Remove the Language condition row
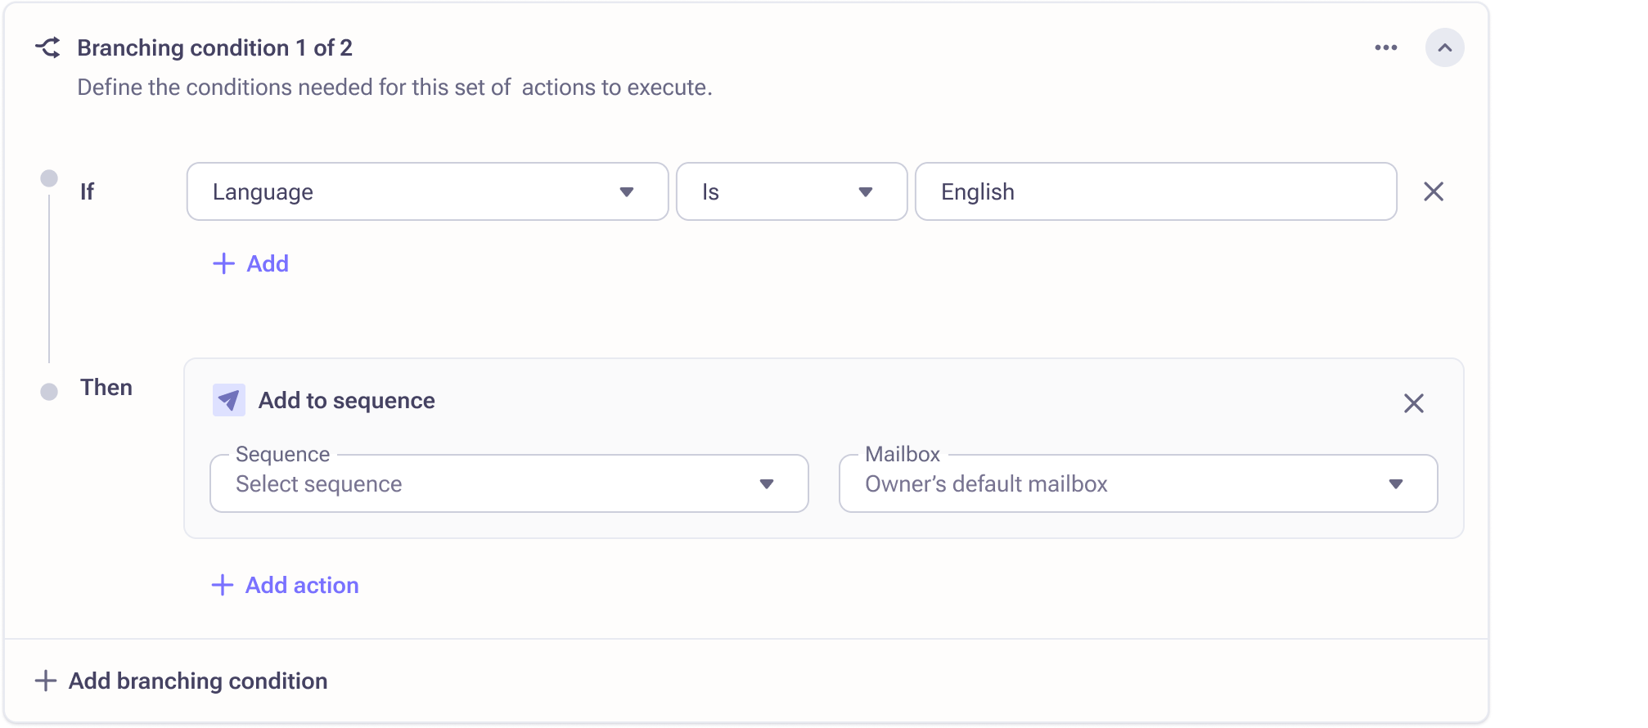 tap(1433, 191)
